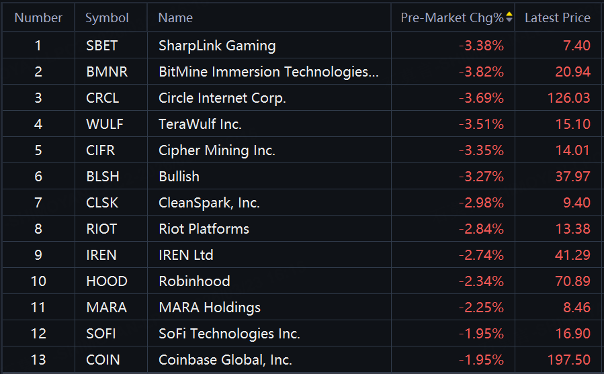Click the sort arrow icon beside Pre-Market Chg%
The height and width of the screenshot is (374, 604).
coord(509,17)
